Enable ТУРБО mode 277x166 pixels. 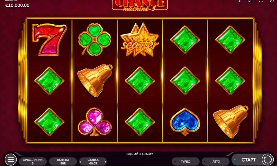tap(185, 161)
